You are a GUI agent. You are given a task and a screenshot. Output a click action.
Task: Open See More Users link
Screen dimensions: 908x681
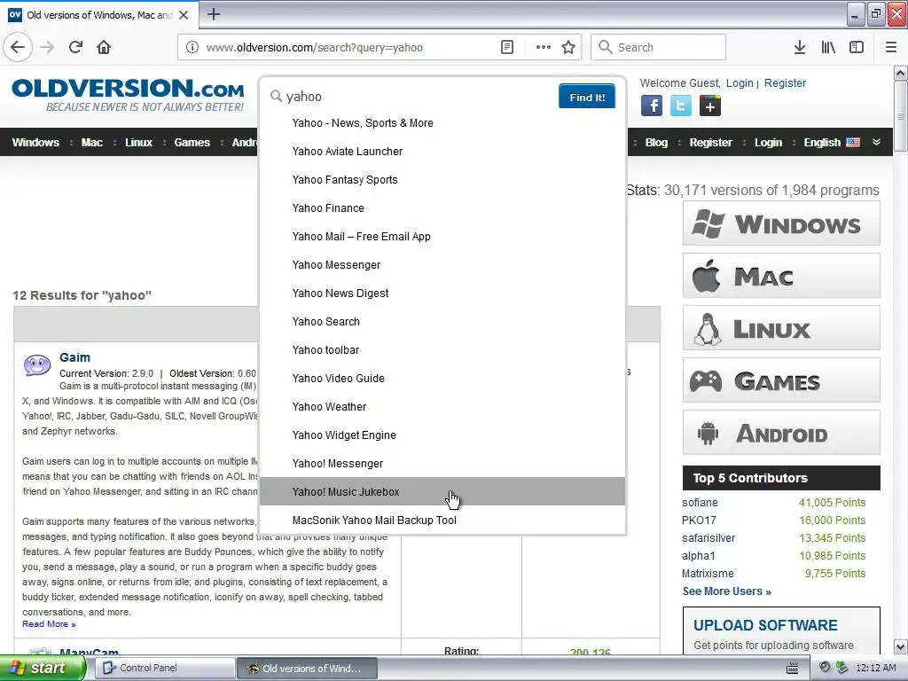(x=726, y=591)
